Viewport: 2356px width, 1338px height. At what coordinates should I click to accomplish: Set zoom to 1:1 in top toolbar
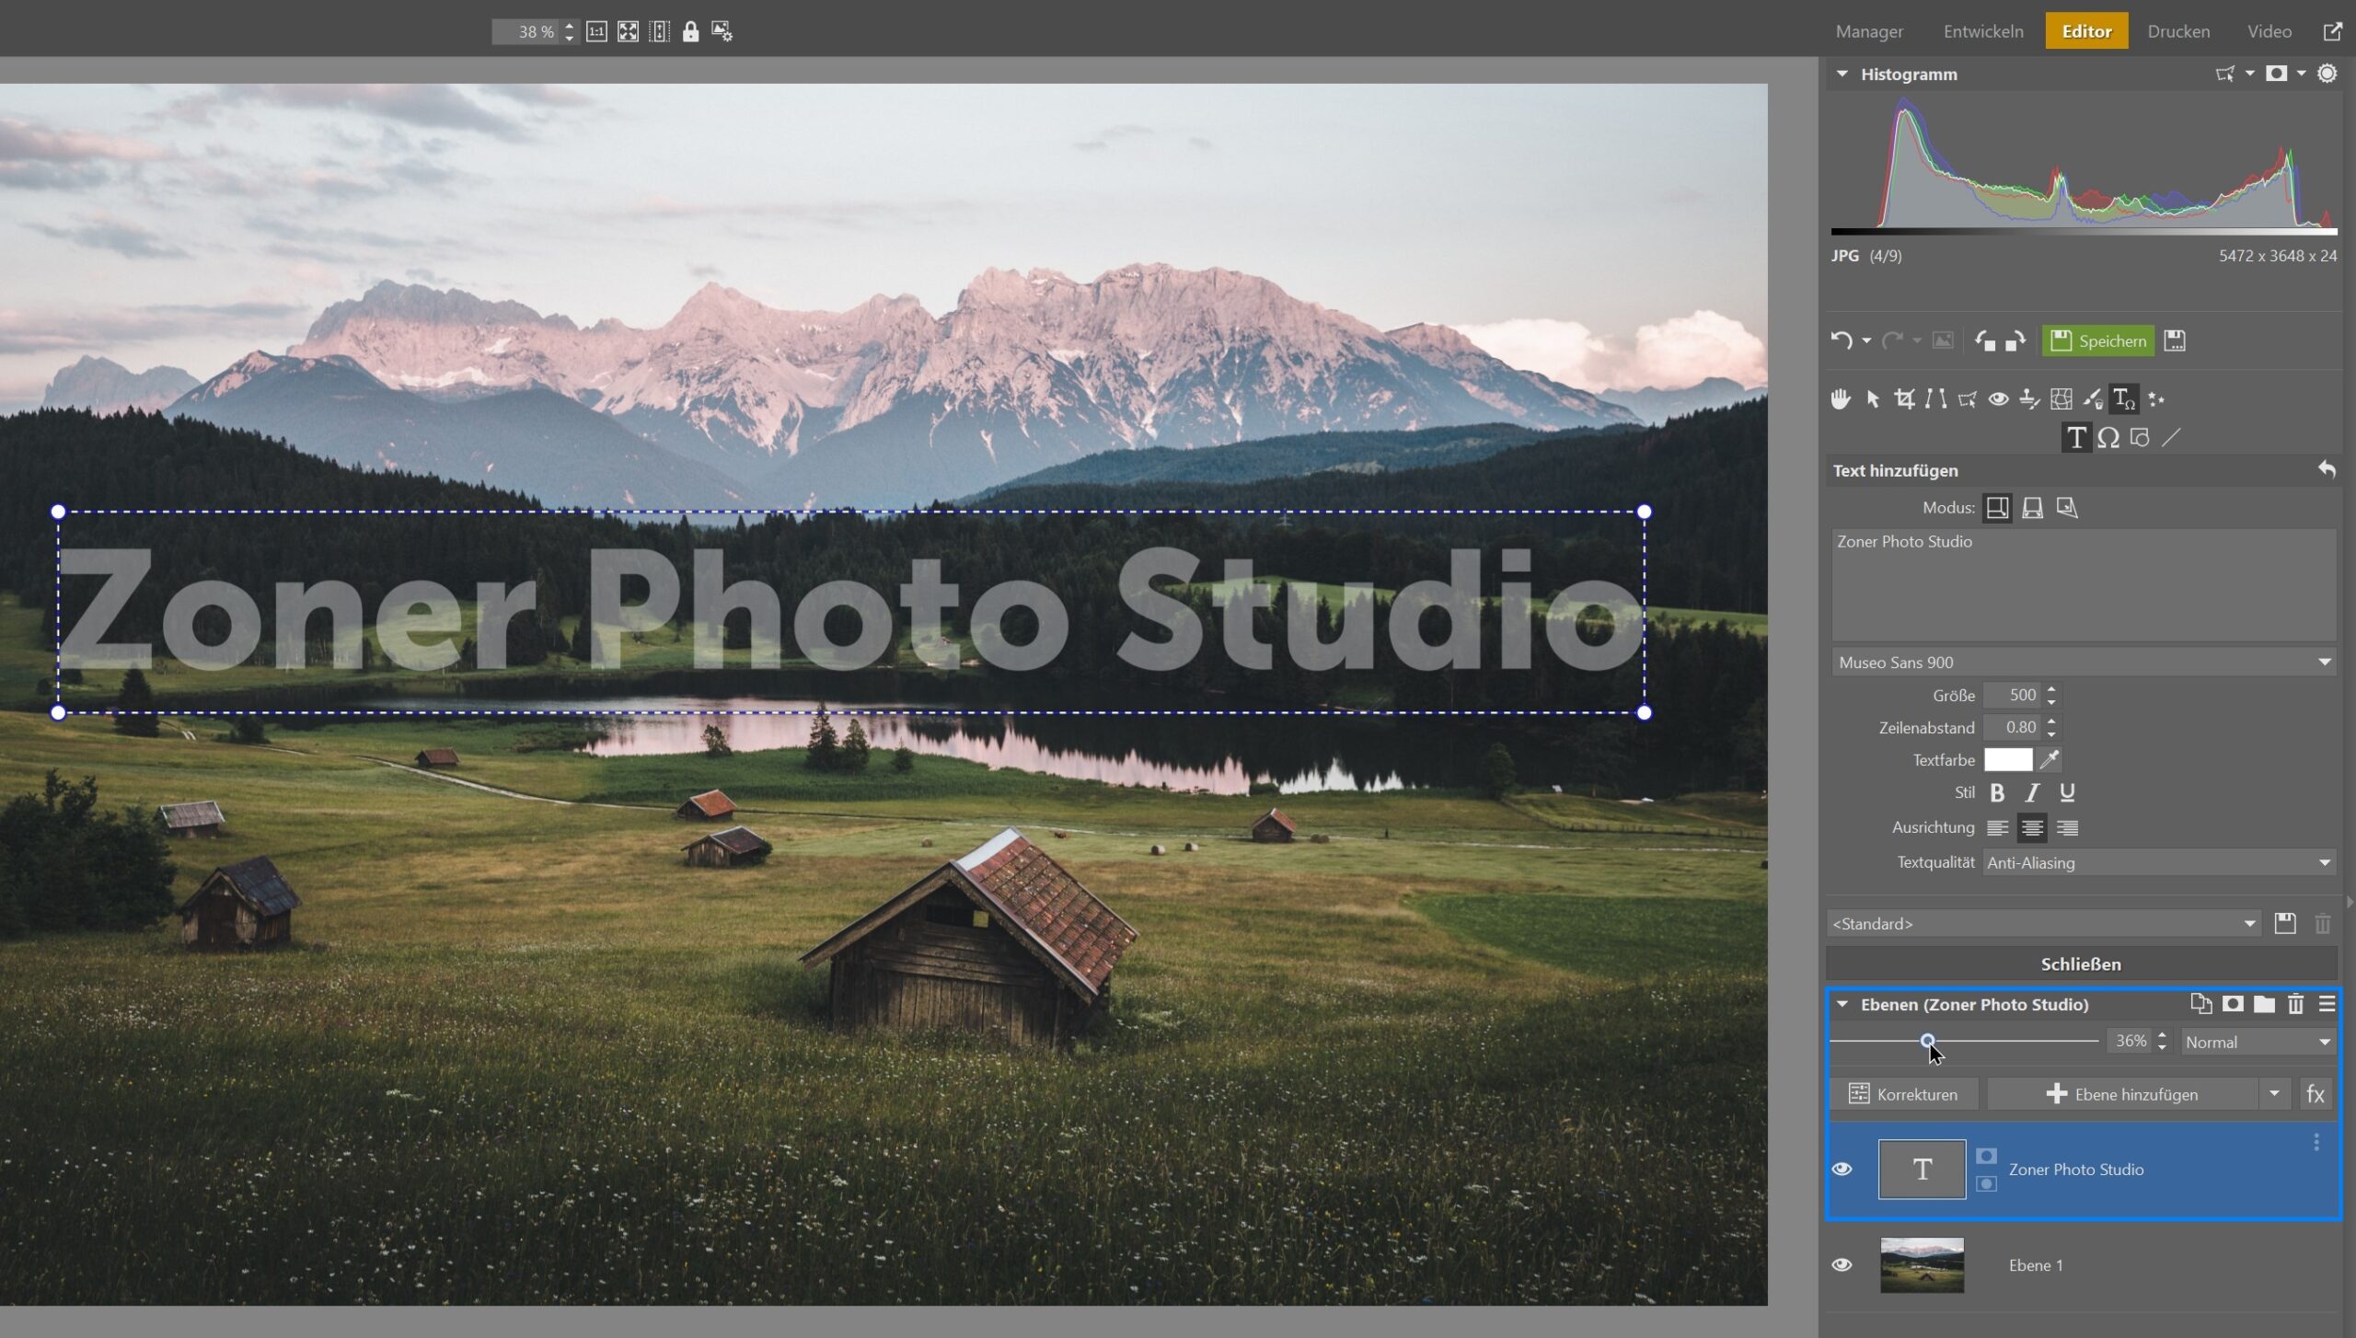(x=596, y=31)
